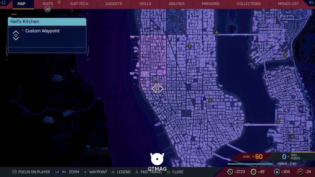Screen dimensions: 315x177
Task: Click the Fast Travel prompt
Action: (x=149, y=172)
